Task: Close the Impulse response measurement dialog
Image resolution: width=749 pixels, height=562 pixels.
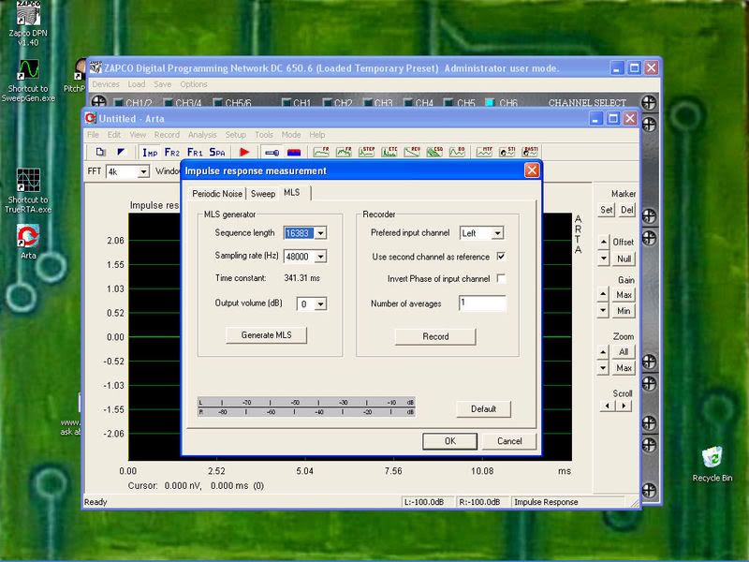Action: (532, 170)
